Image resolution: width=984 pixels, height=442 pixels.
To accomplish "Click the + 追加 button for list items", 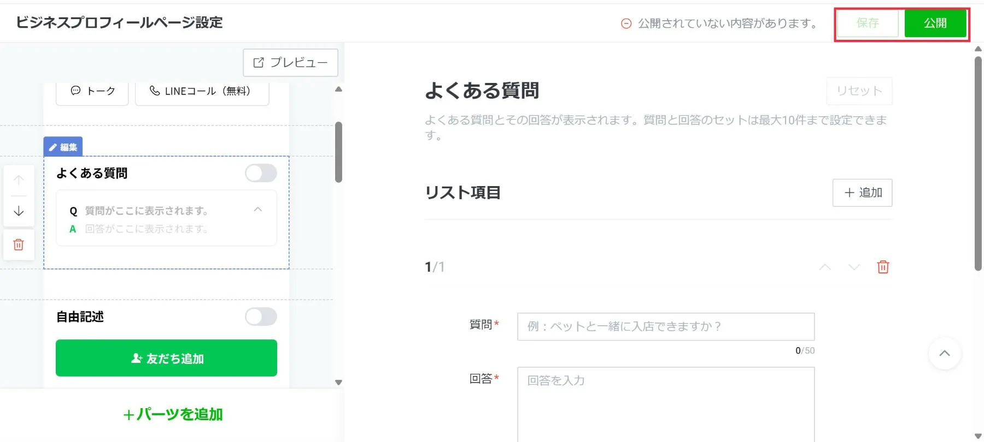I will tap(863, 193).
